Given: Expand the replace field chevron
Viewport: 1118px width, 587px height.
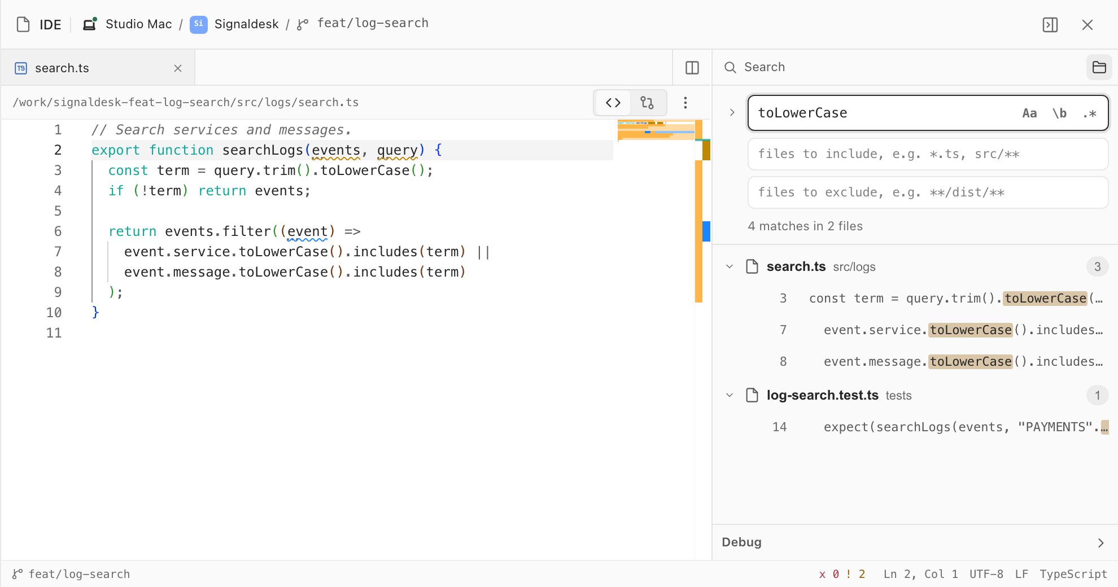Looking at the screenshot, I should 732,112.
